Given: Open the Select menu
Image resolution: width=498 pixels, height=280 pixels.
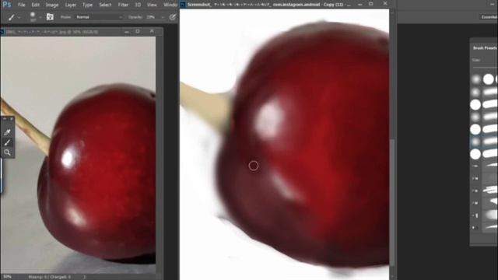Looking at the screenshot, I should (105, 5).
